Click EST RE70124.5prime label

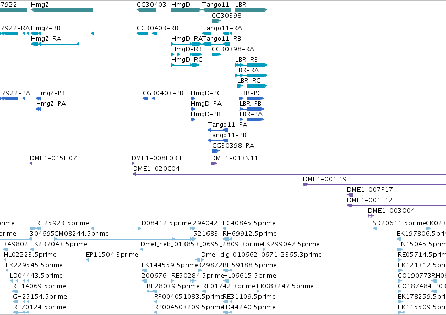(x=39, y=307)
